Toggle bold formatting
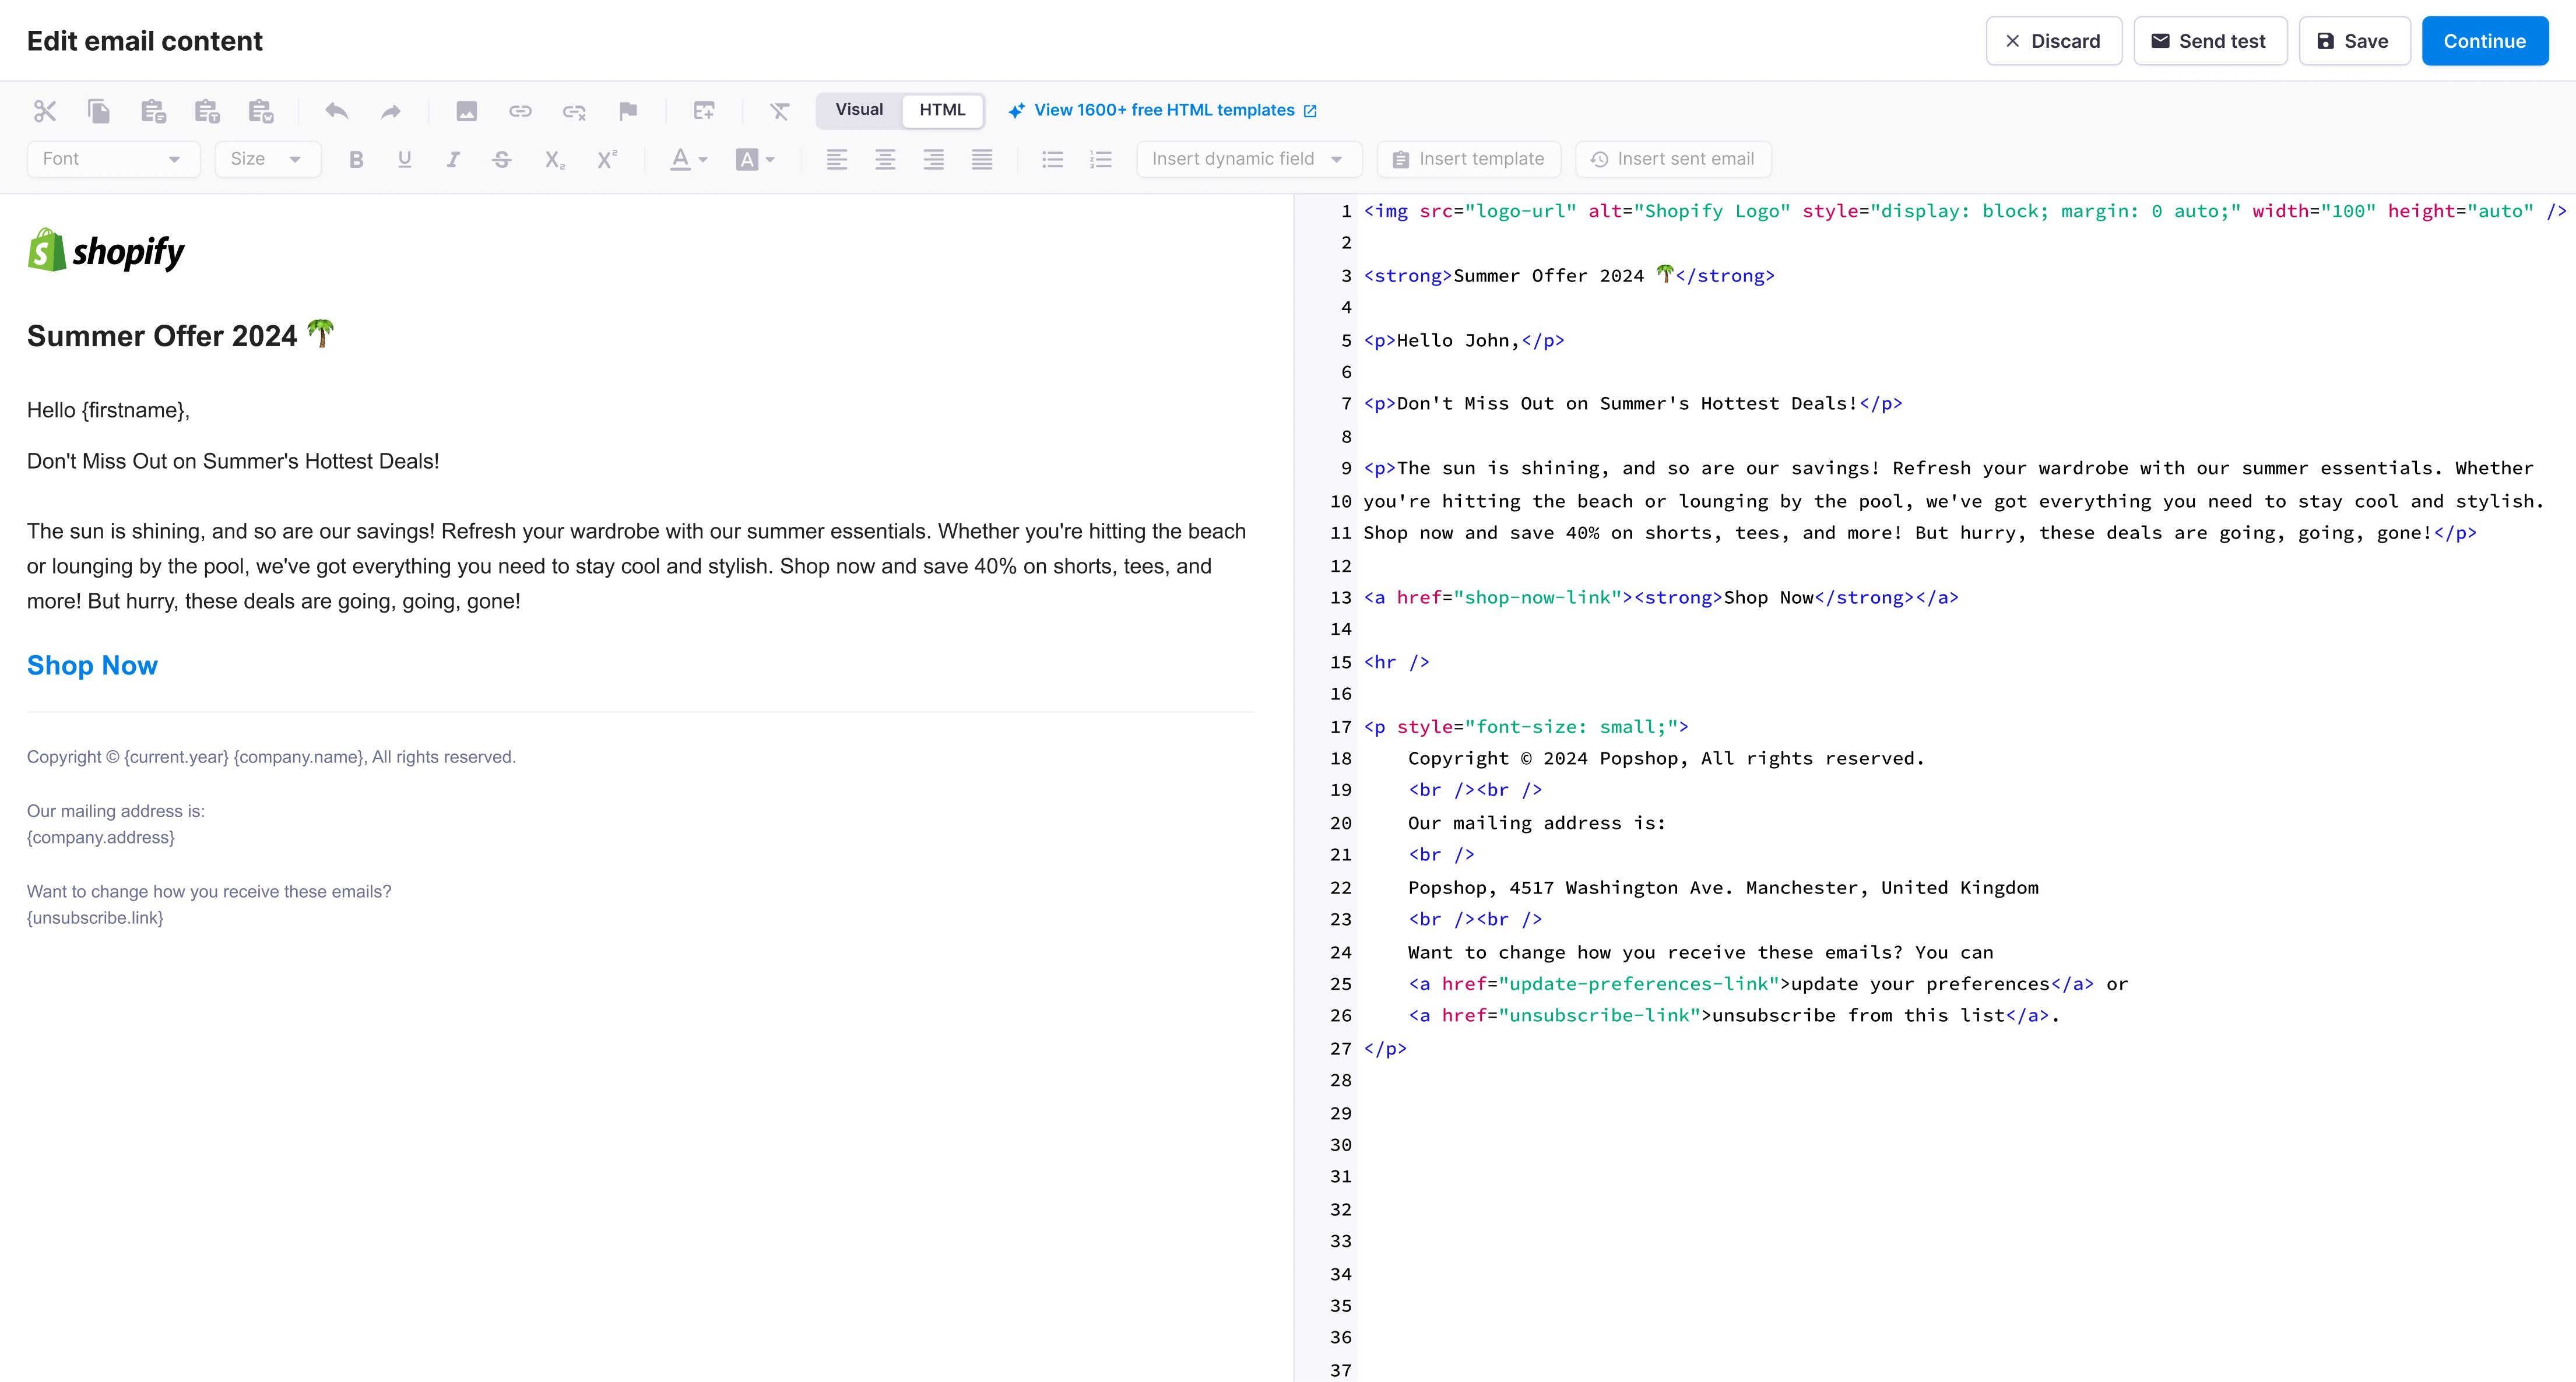The width and height of the screenshot is (2576, 1382). coord(356,159)
